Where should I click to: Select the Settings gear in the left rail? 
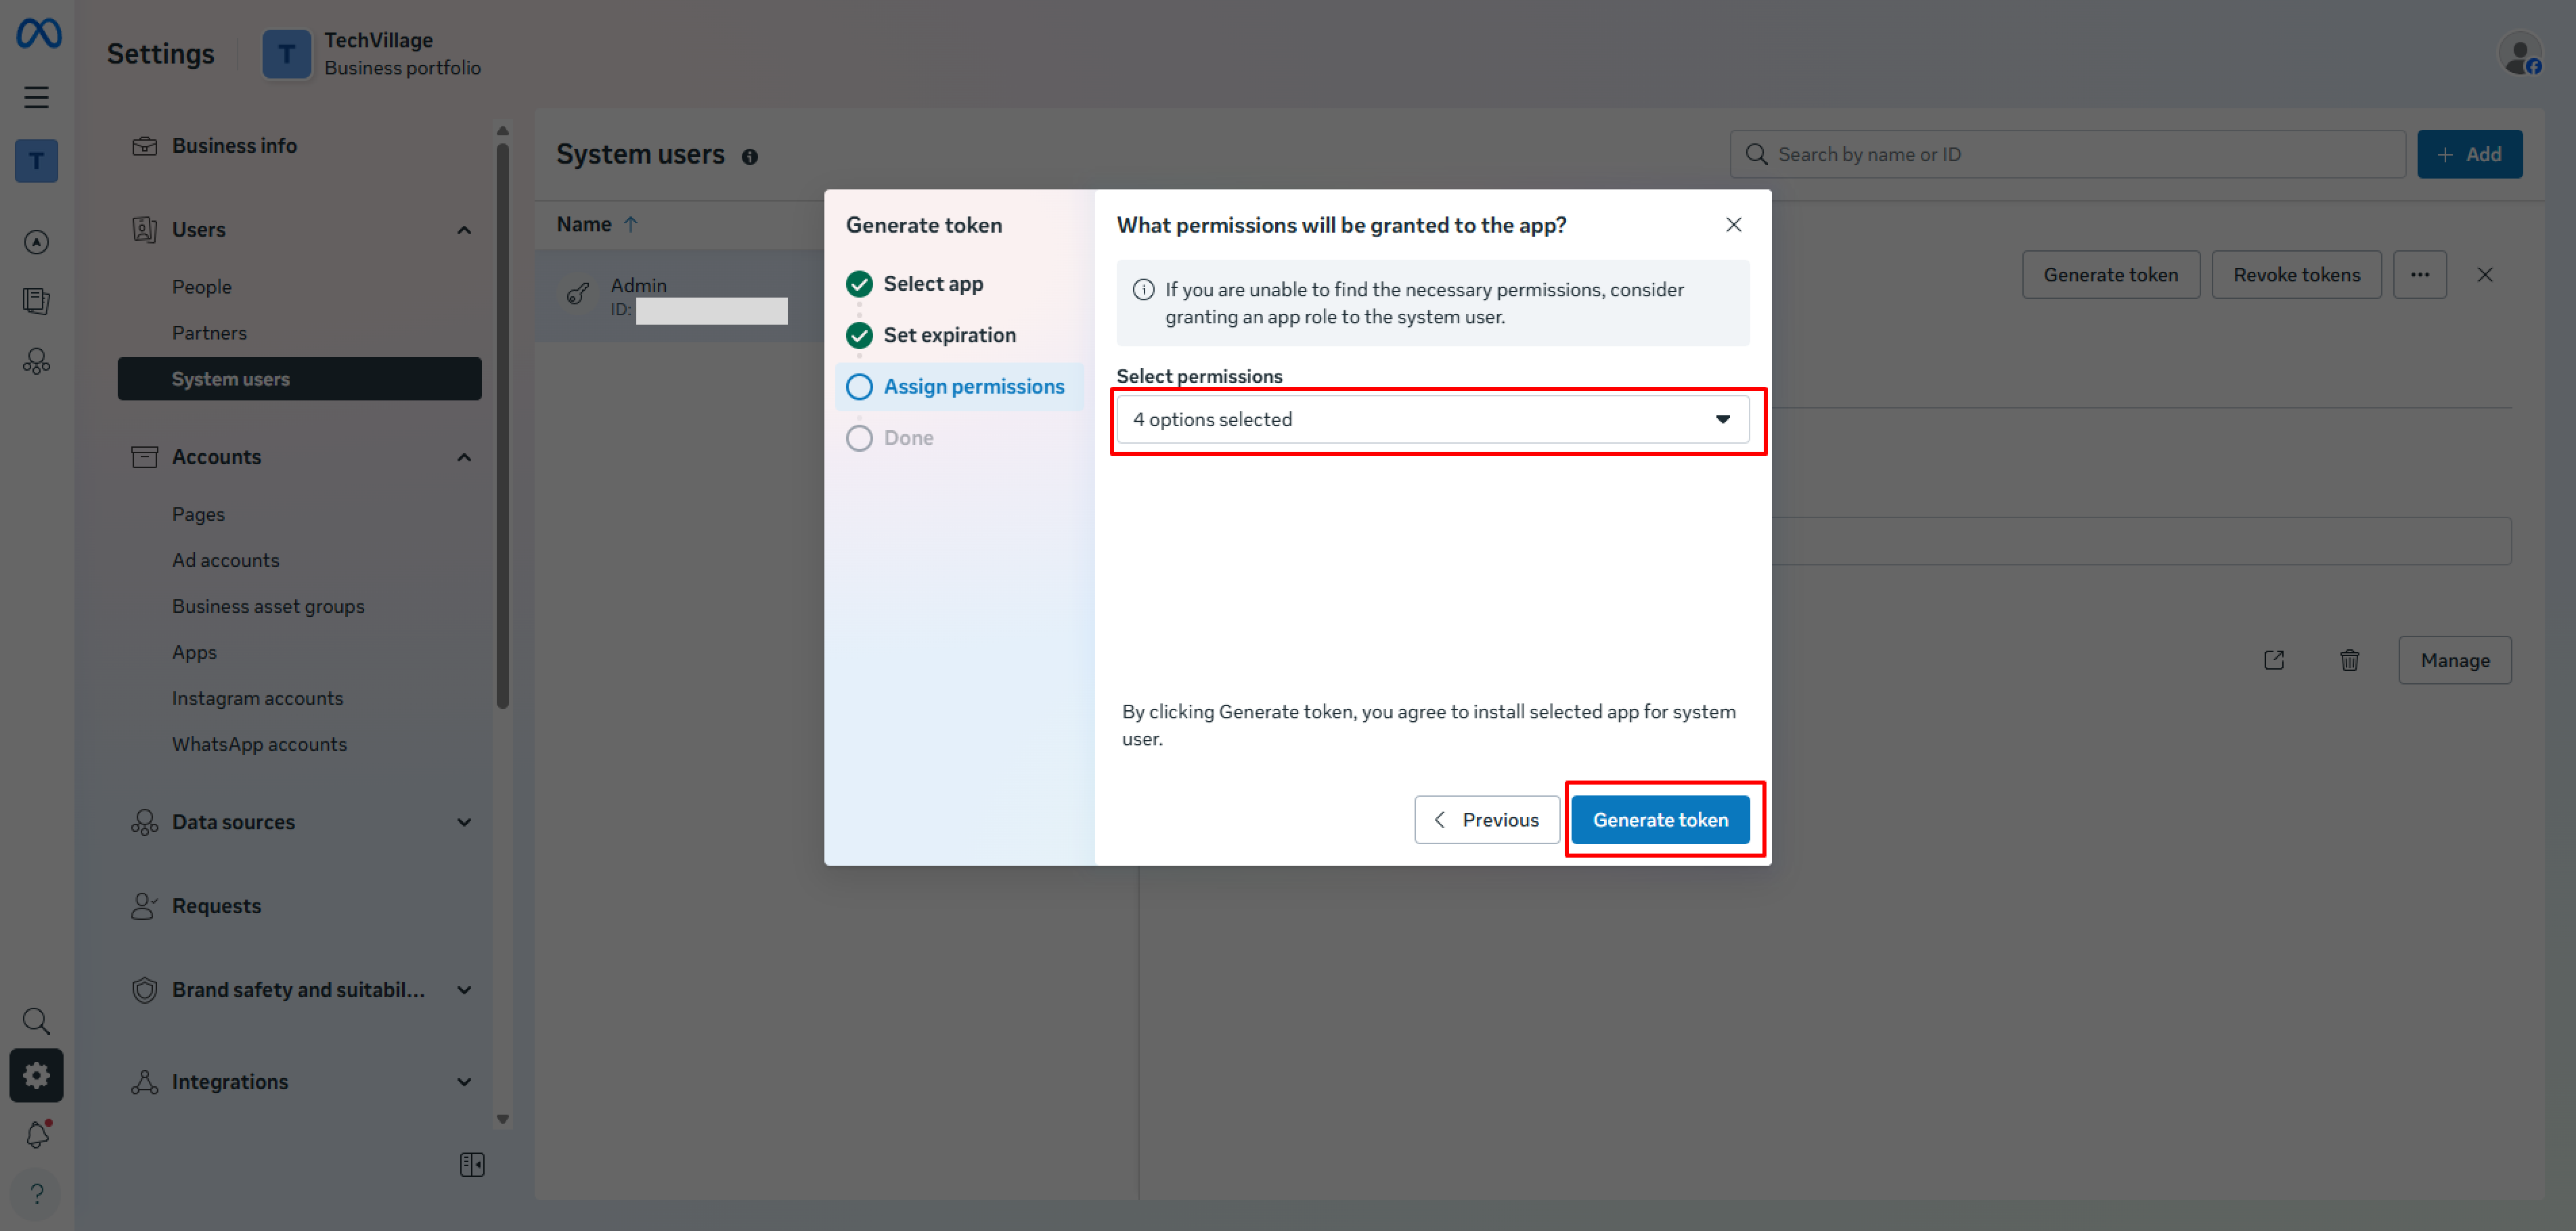point(36,1075)
